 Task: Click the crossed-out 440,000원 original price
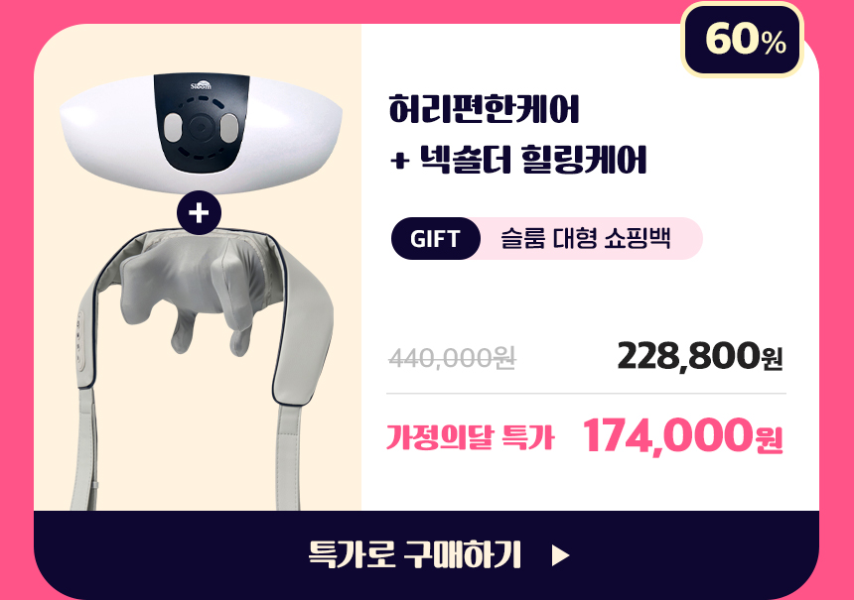(x=452, y=358)
